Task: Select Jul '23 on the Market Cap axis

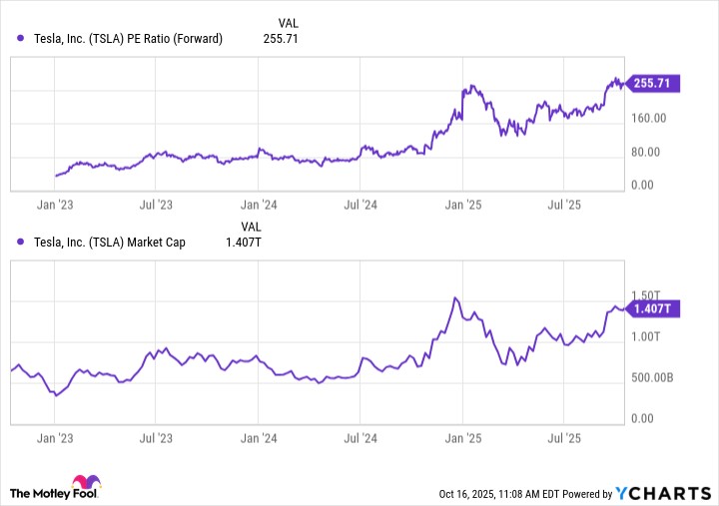Action: pyautogui.click(x=155, y=437)
